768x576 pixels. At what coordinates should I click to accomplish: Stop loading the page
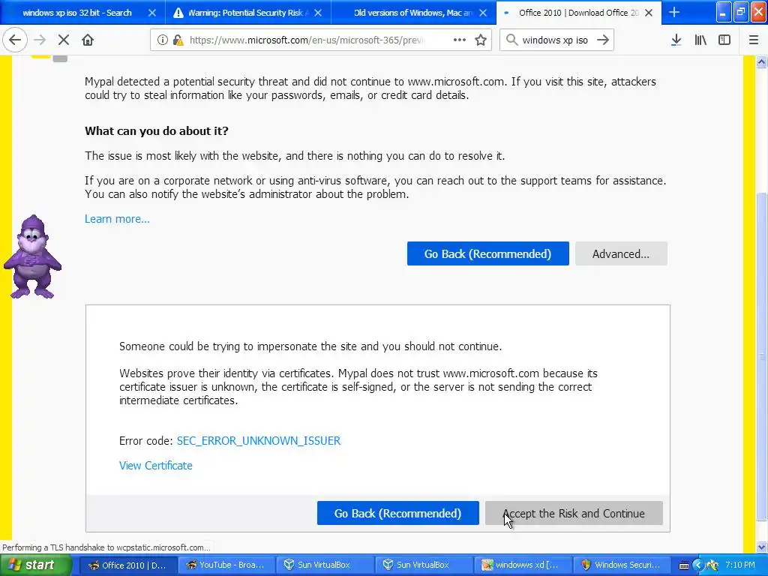coord(64,40)
